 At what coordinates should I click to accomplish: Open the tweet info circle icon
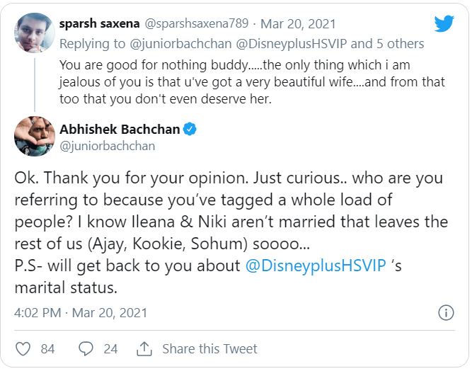click(446, 312)
